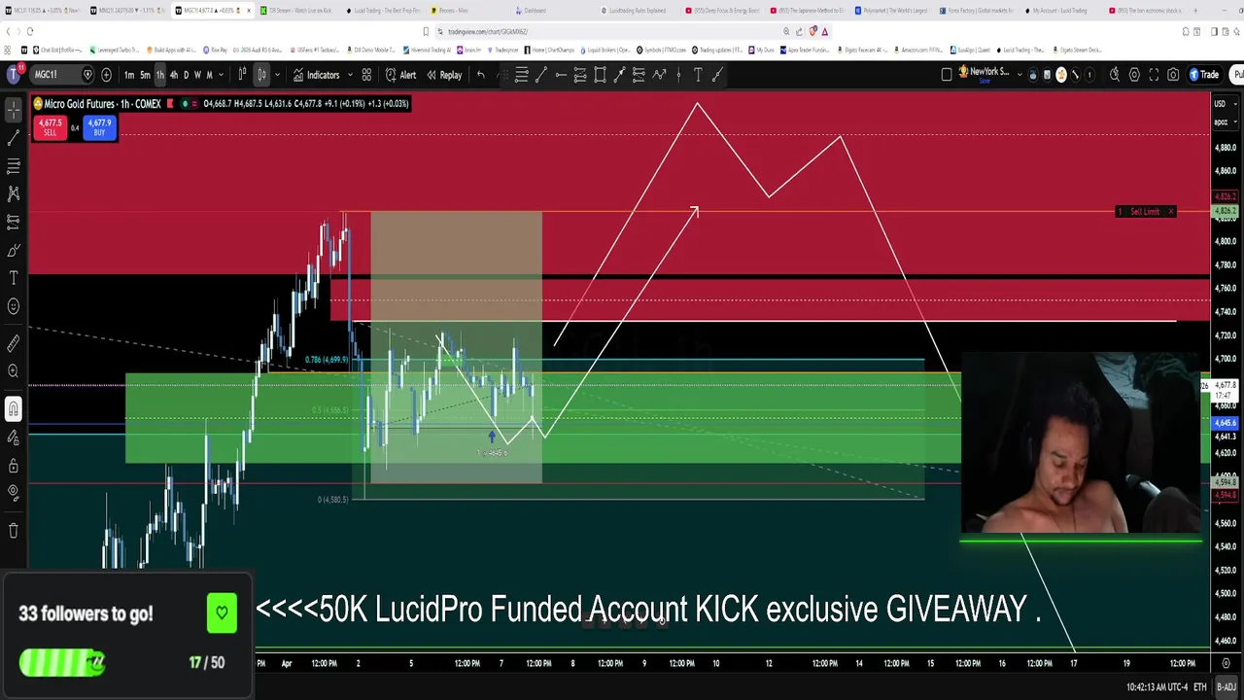This screenshot has height=700, width=1244.
Task: Open the user profile avatar menu
Action: coord(16,75)
